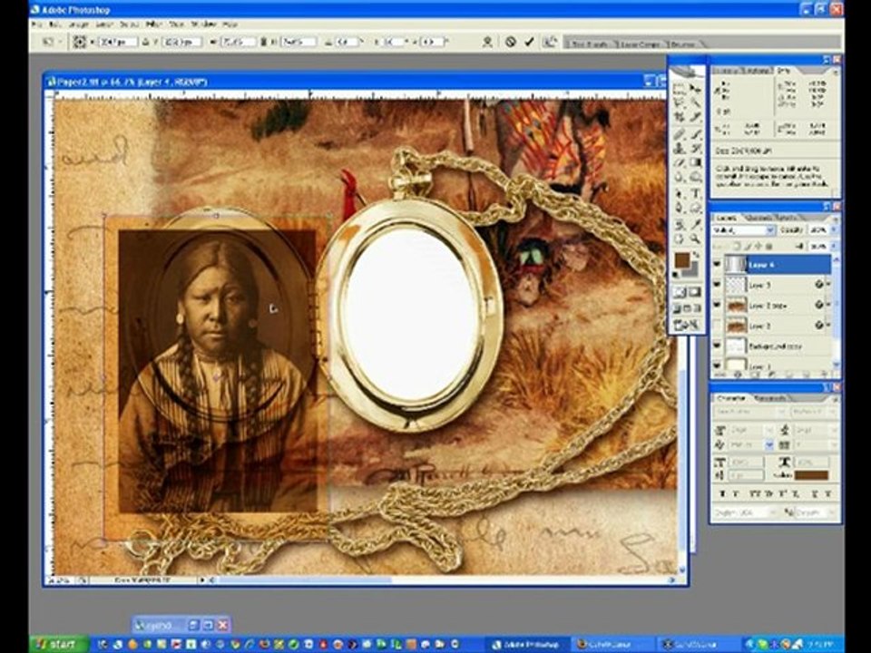Toggle visibility of Layer 3
871x653 pixels.
718,285
